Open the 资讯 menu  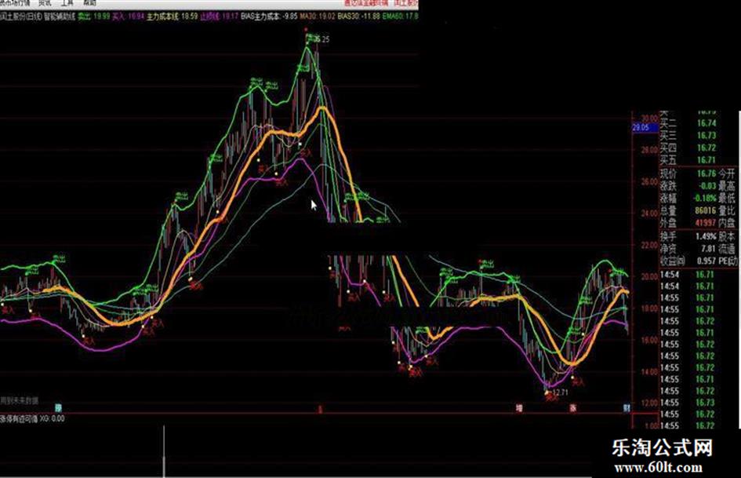[x=45, y=3]
